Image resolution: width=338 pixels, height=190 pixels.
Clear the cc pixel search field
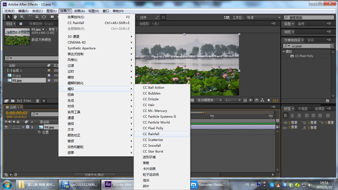tap(332, 46)
